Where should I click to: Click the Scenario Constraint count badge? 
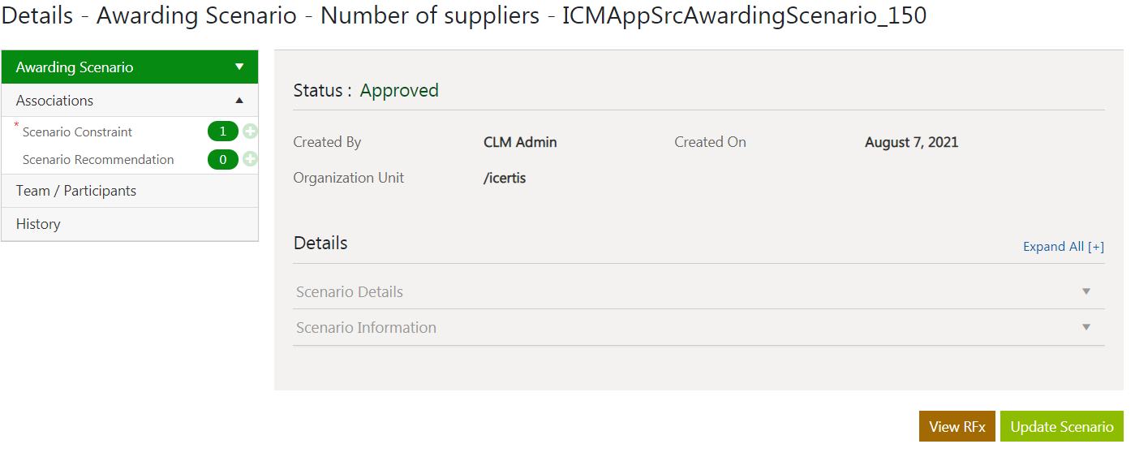click(223, 131)
